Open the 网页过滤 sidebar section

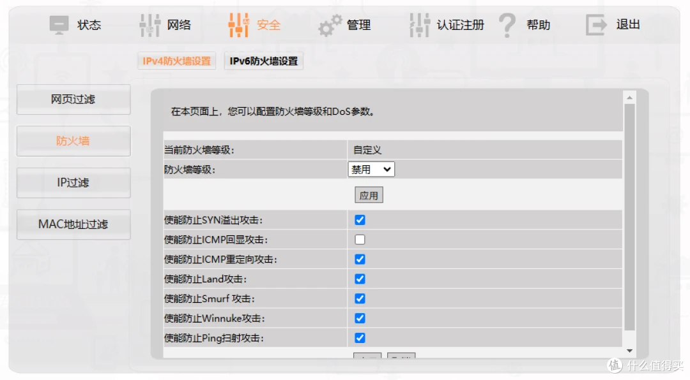point(73,99)
